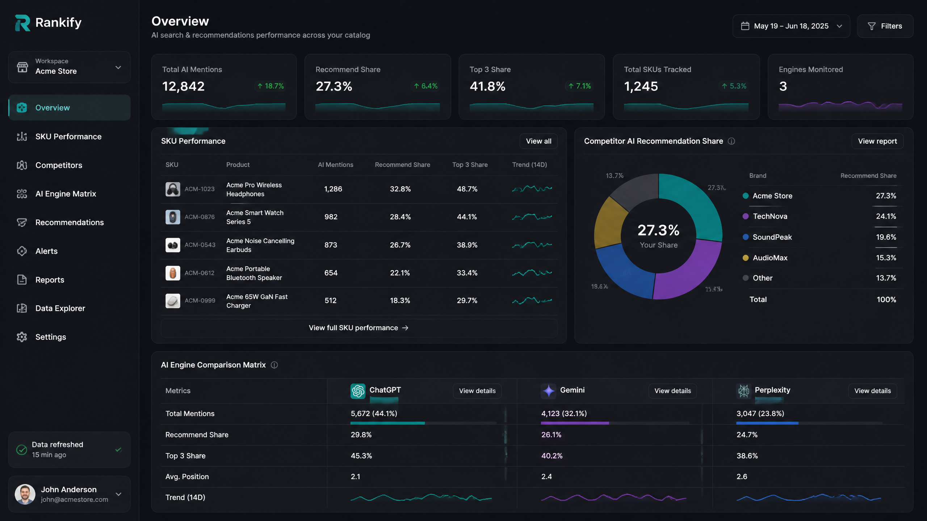Click the SKU Performance sidebar icon

(x=22, y=136)
